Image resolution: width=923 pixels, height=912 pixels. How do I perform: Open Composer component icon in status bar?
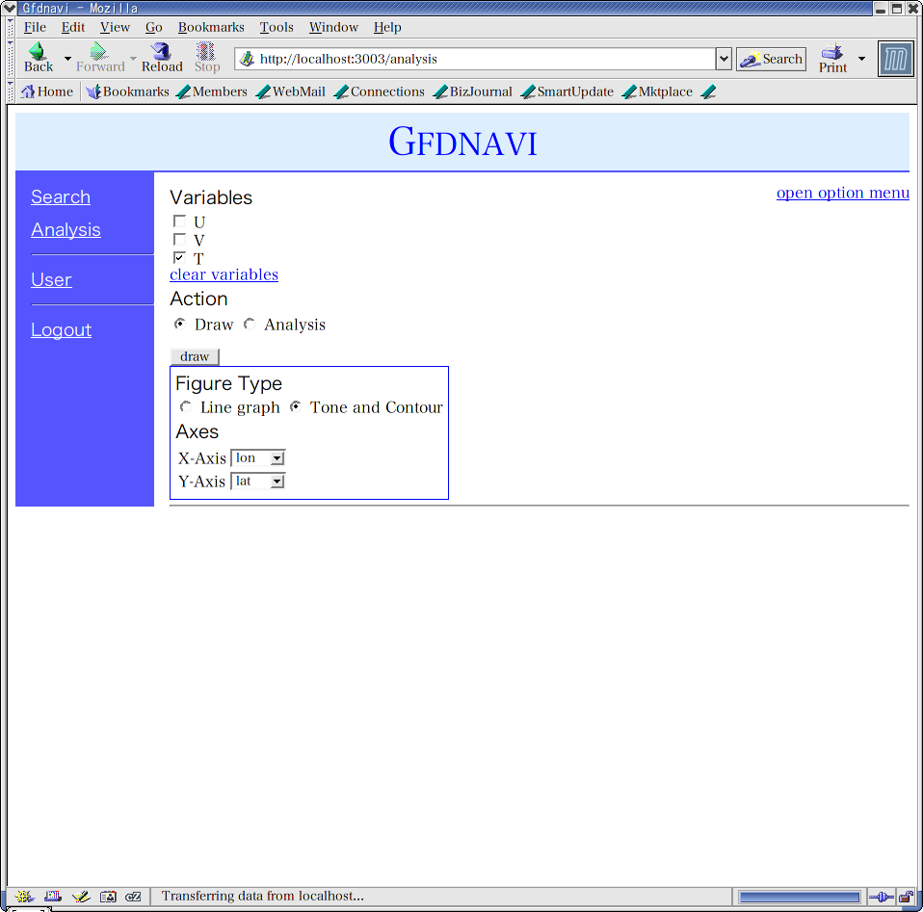(81, 897)
